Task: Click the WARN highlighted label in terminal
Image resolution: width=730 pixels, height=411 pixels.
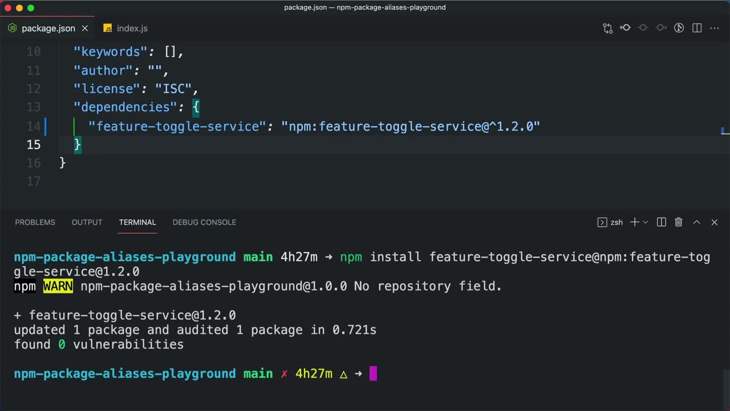Action: (x=58, y=286)
